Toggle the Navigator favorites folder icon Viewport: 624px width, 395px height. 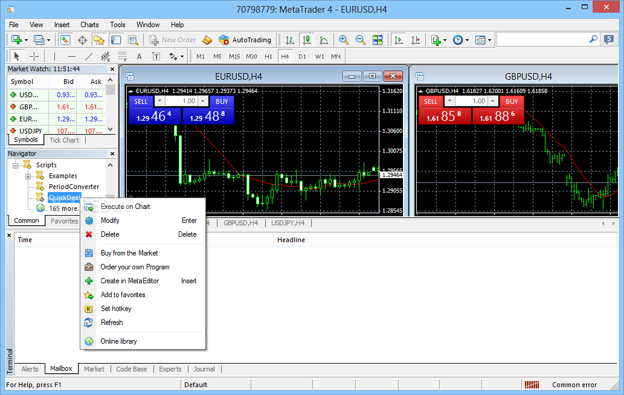point(98,40)
